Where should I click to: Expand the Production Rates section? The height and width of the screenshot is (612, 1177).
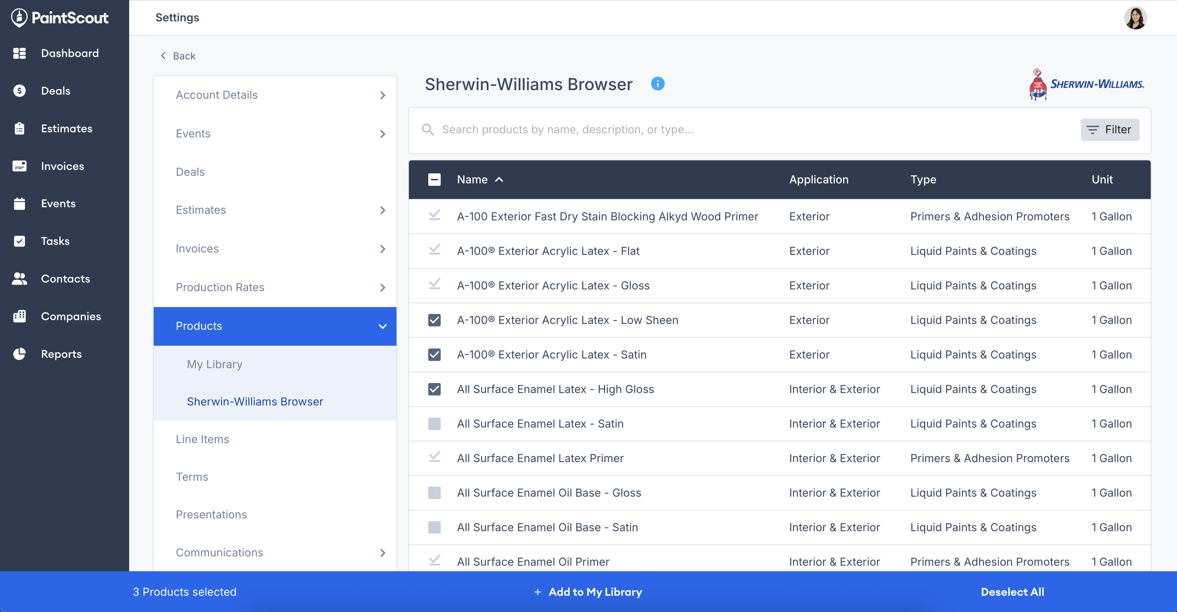[275, 287]
